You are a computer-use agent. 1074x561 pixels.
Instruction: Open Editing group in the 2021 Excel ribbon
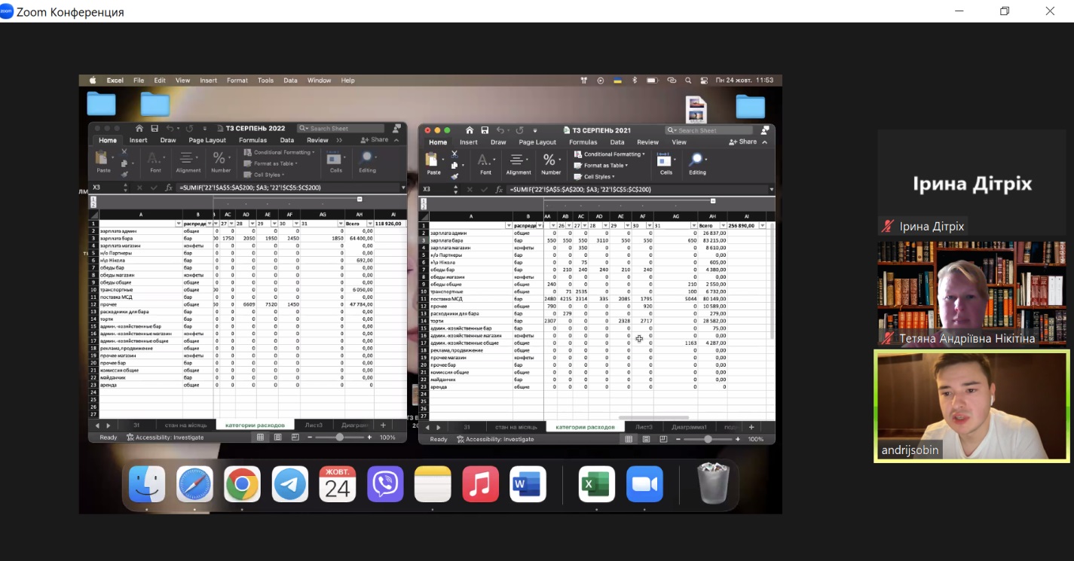click(x=697, y=163)
